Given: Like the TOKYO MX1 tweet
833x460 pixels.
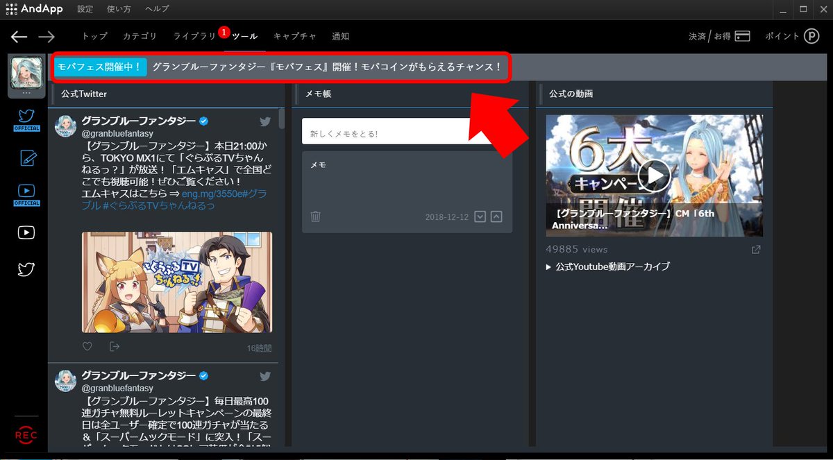Looking at the screenshot, I should (87, 347).
